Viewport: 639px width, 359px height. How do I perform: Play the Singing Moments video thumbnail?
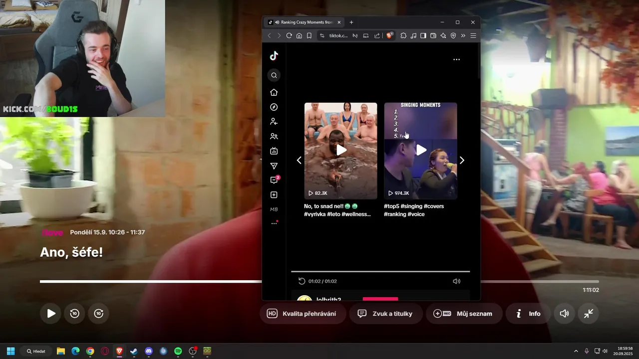tap(421, 151)
